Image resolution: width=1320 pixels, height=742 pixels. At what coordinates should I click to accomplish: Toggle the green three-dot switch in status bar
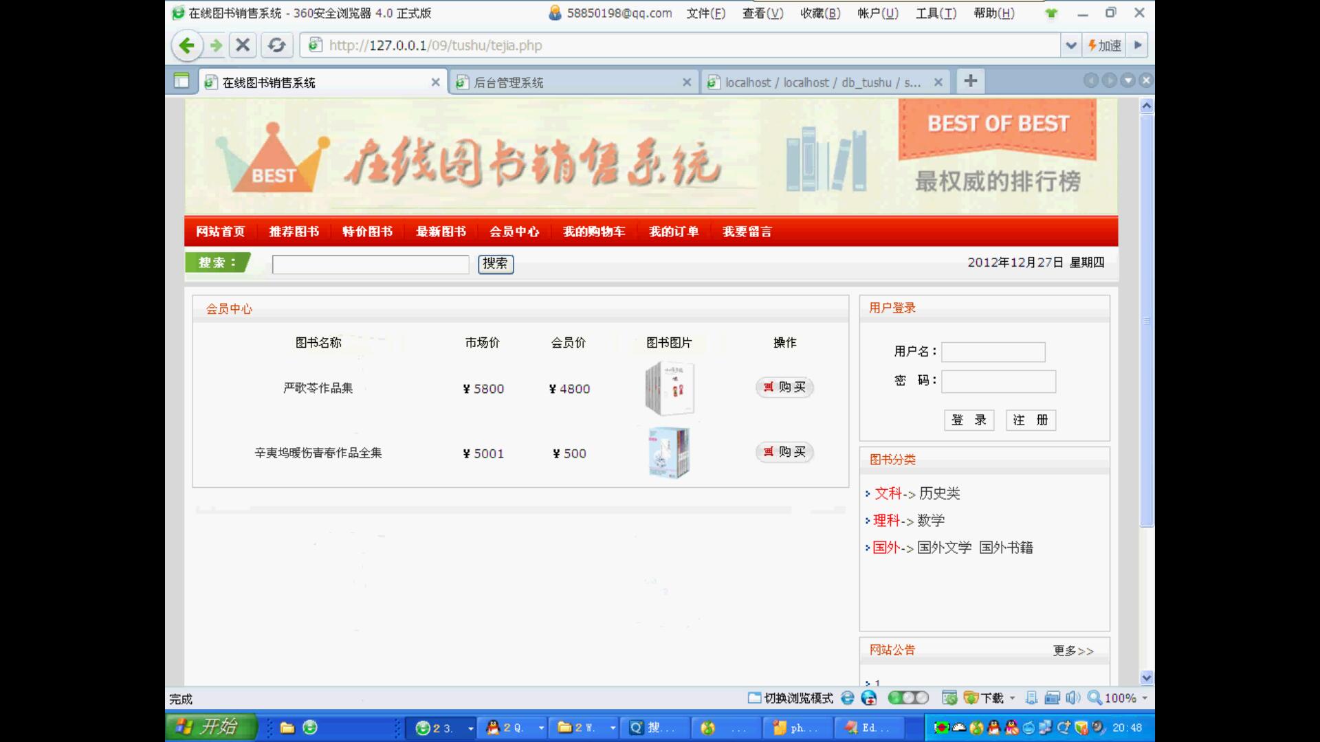(908, 698)
